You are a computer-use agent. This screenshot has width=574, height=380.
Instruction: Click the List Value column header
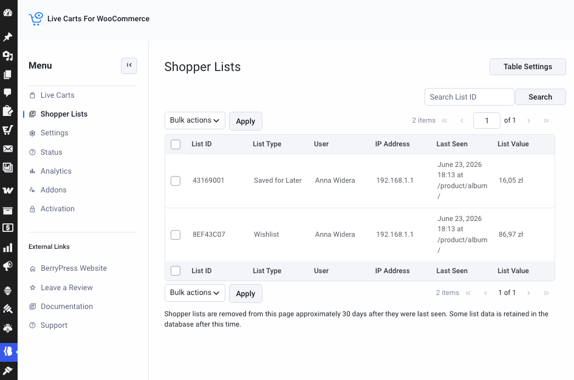point(513,144)
